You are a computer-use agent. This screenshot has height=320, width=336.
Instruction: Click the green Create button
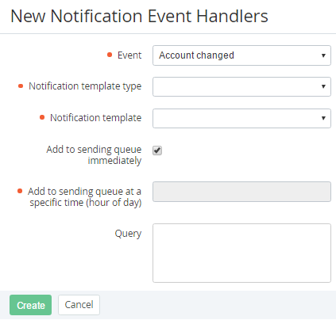click(30, 305)
